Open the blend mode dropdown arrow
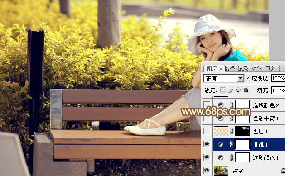This screenshot has width=285, height=176. [240, 79]
